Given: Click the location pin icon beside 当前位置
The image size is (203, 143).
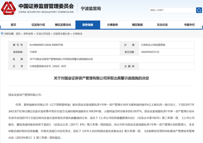Looking at the screenshot, I should [x=2, y=34].
